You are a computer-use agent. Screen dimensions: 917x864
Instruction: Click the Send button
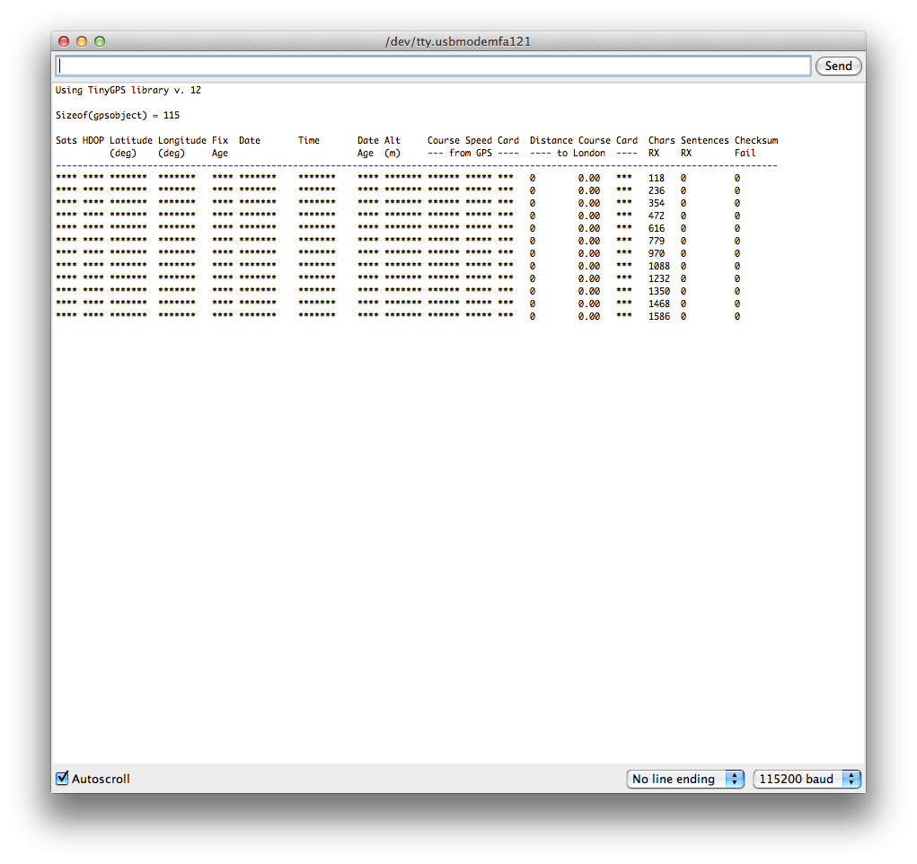click(x=838, y=66)
